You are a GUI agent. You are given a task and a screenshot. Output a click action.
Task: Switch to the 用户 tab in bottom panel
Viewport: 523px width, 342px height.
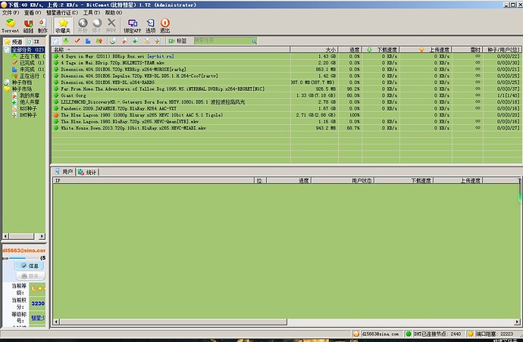64,172
